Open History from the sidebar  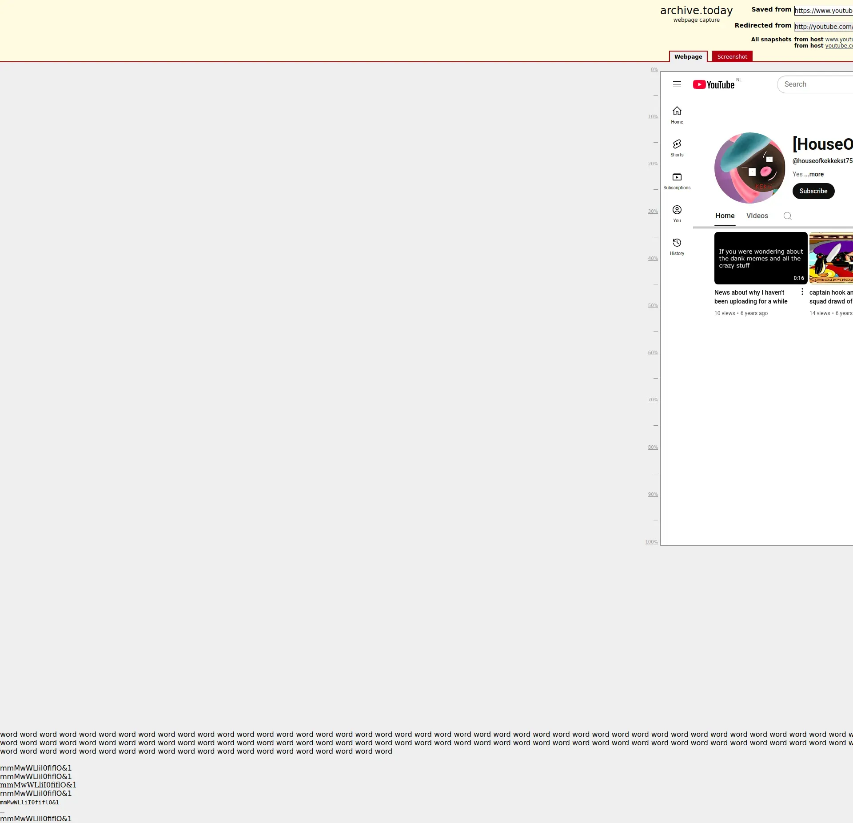coord(677,246)
